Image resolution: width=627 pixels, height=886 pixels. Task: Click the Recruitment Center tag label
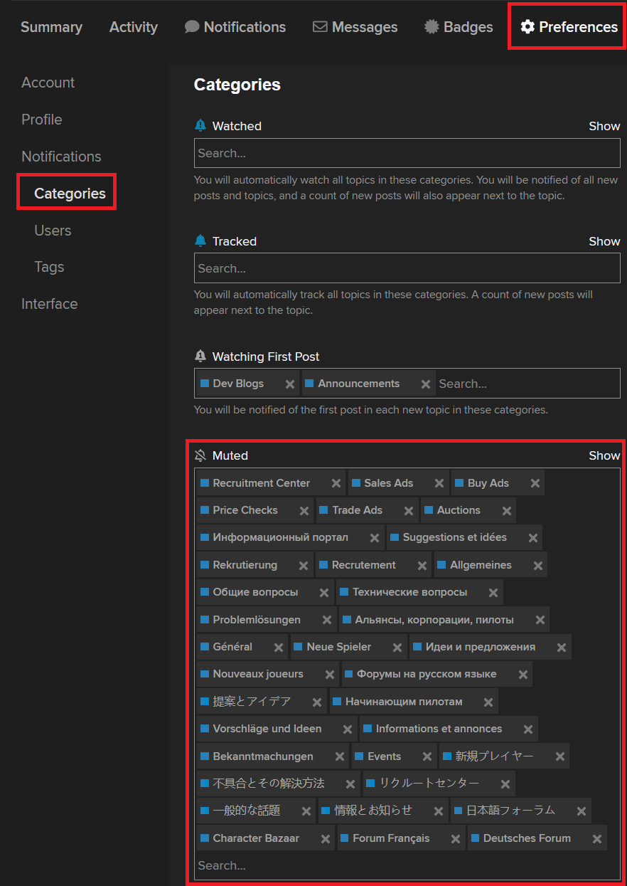click(x=261, y=483)
